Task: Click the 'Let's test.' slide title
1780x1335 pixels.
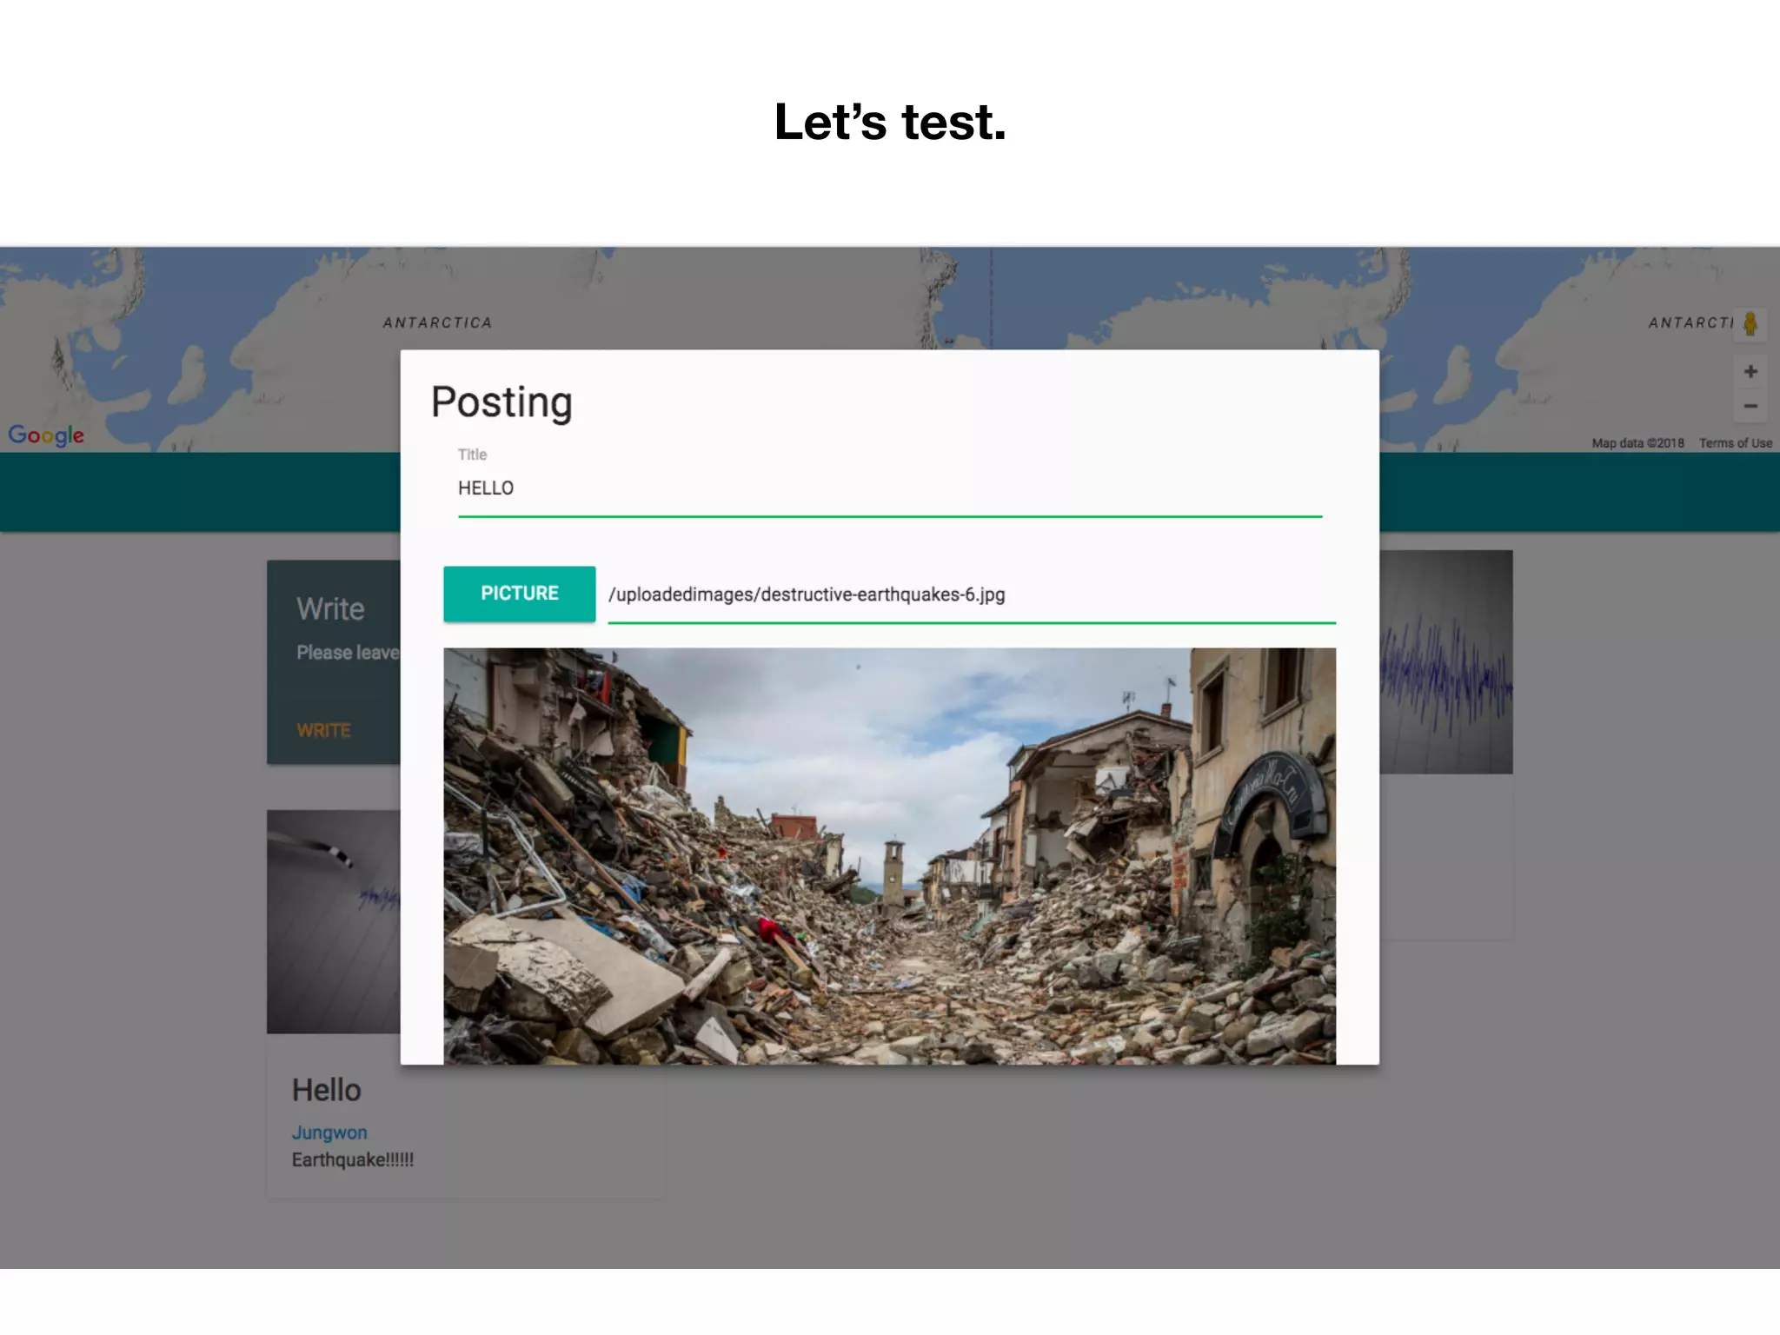Action: 890,122
